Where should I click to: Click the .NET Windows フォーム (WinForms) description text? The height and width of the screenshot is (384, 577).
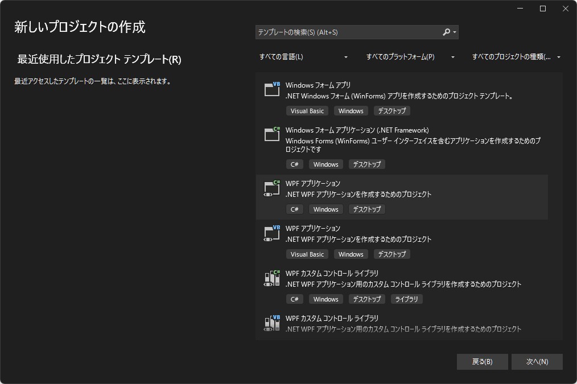[x=399, y=96]
